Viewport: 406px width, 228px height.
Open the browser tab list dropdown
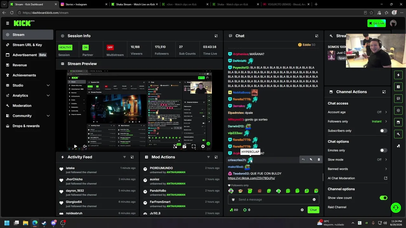coord(4,4)
